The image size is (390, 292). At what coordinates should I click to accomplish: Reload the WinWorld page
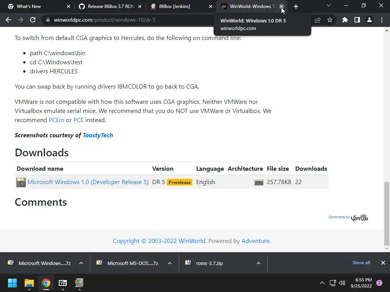33,20
